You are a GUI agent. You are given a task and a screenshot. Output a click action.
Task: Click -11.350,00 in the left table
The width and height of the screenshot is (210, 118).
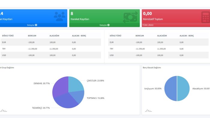click(32, 49)
